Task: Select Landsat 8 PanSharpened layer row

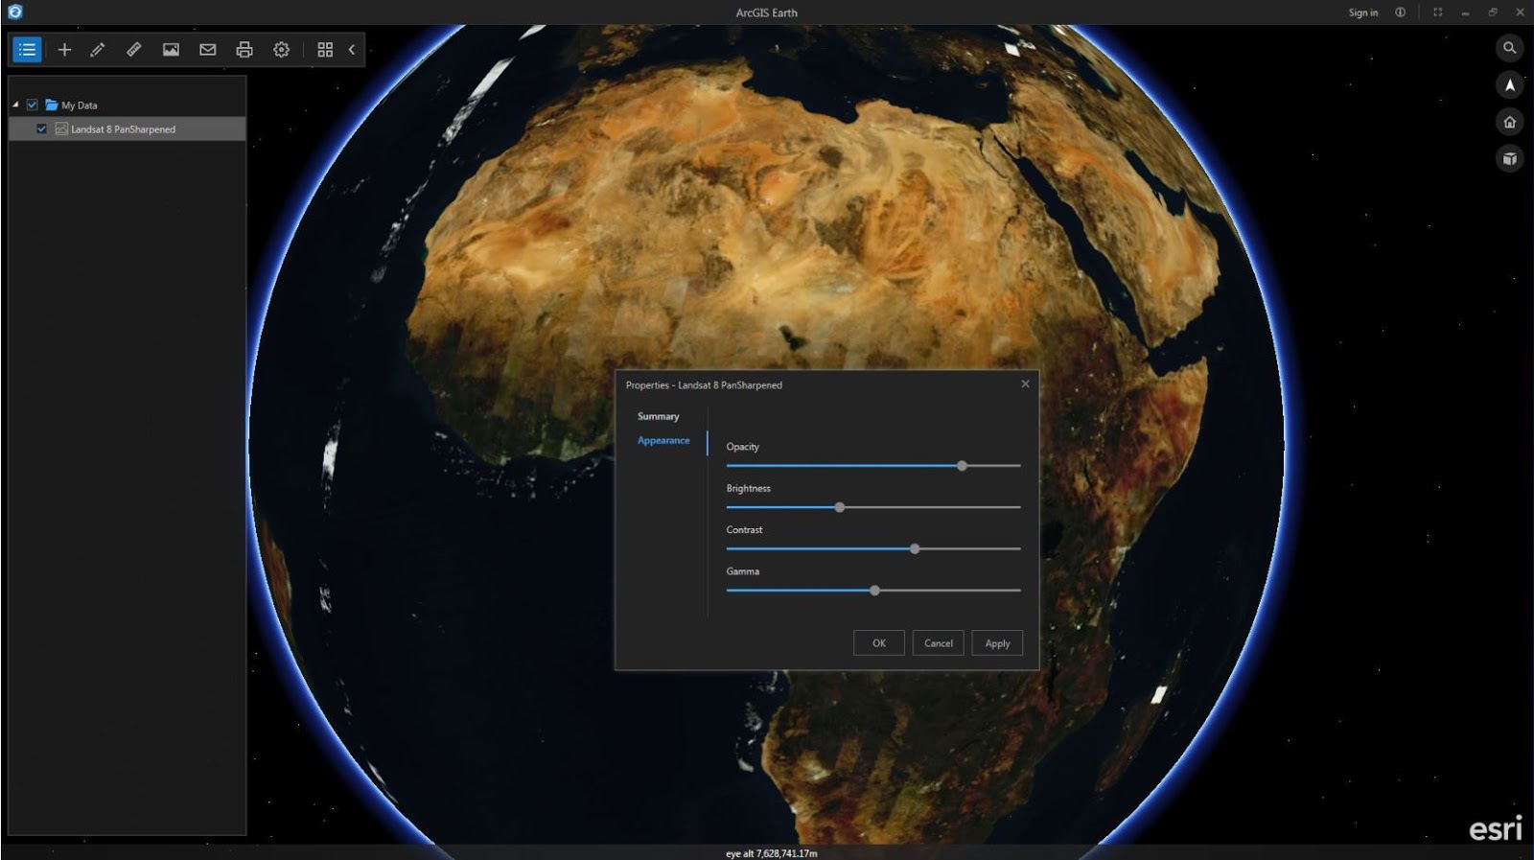Action: click(x=128, y=128)
